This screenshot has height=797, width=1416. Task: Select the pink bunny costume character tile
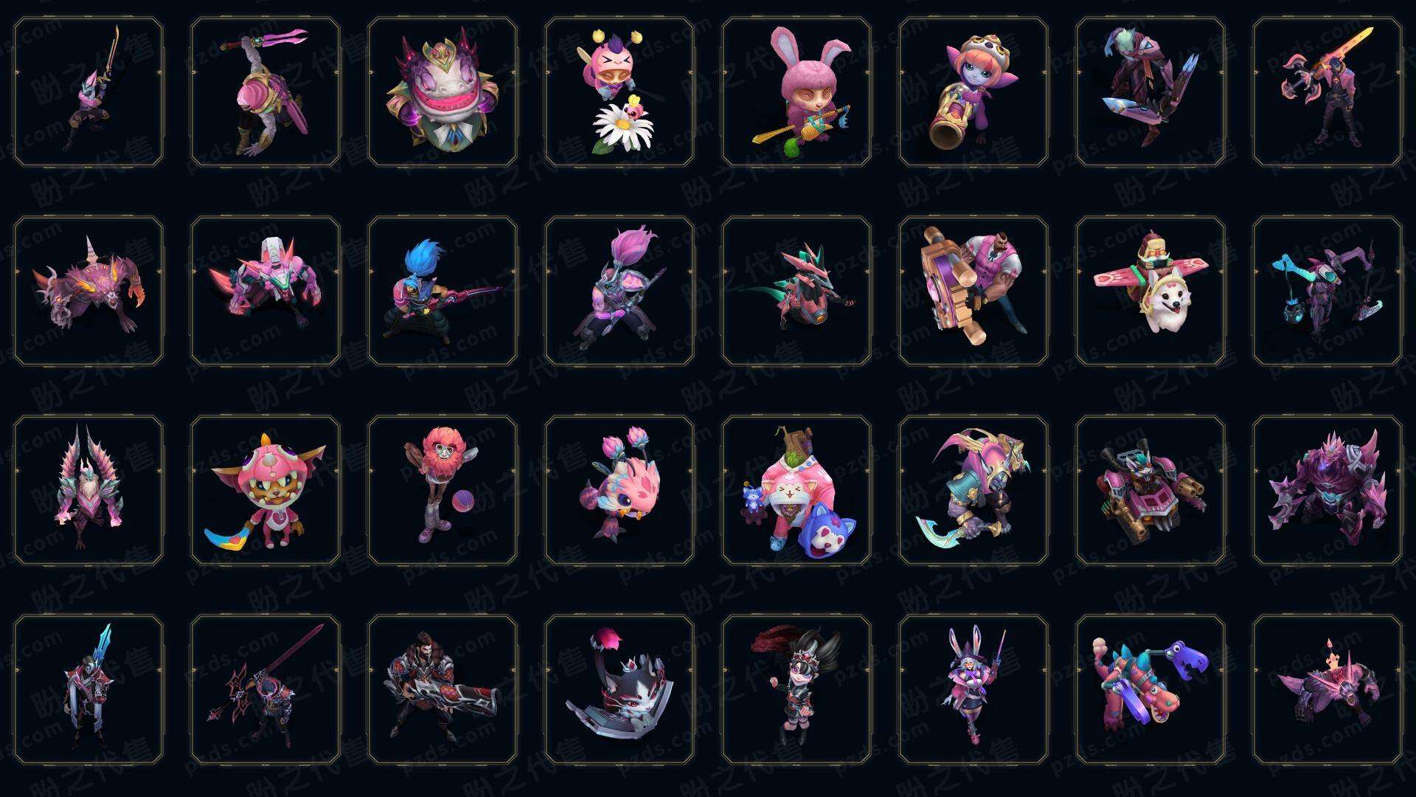796,92
